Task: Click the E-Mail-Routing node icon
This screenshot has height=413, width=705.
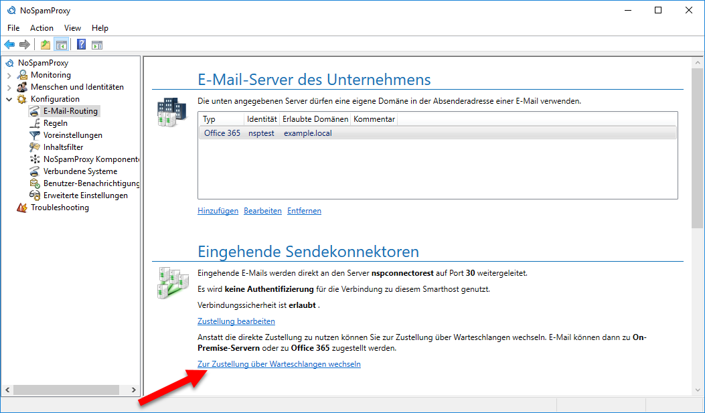Action: [x=35, y=111]
